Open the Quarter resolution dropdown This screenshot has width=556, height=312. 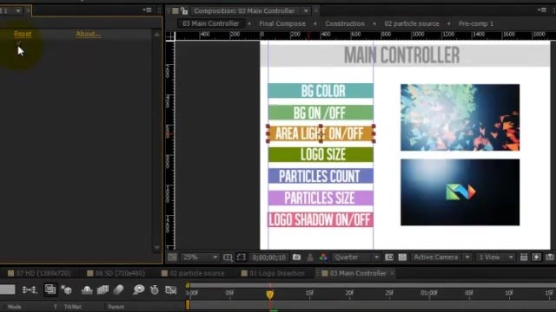click(356, 257)
